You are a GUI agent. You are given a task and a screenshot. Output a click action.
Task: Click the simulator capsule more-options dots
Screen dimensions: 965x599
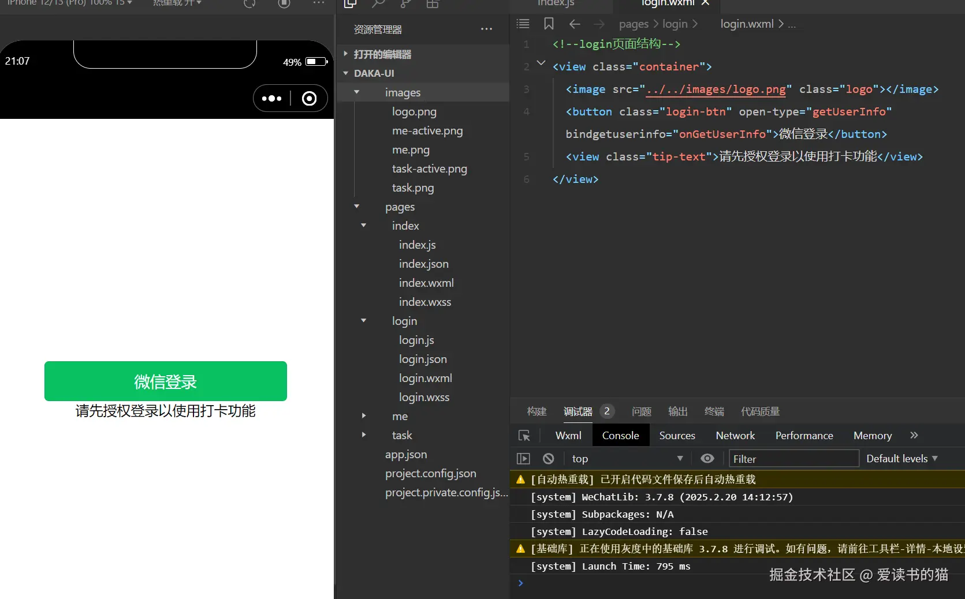coord(271,99)
